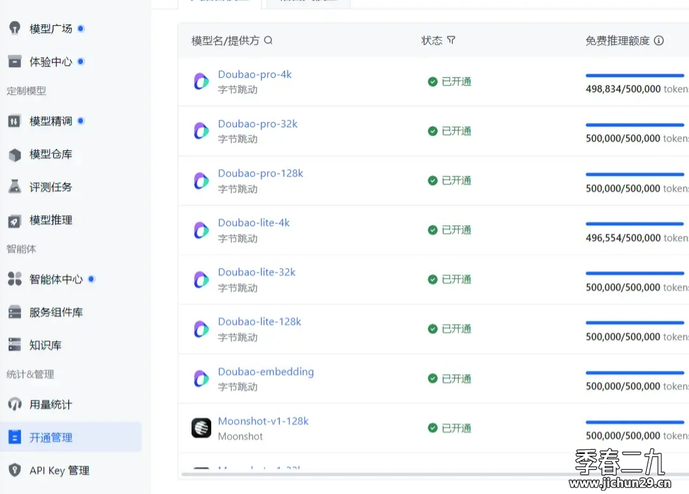Click the Doubao-pro-4k model logo
689x494 pixels.
coord(201,82)
